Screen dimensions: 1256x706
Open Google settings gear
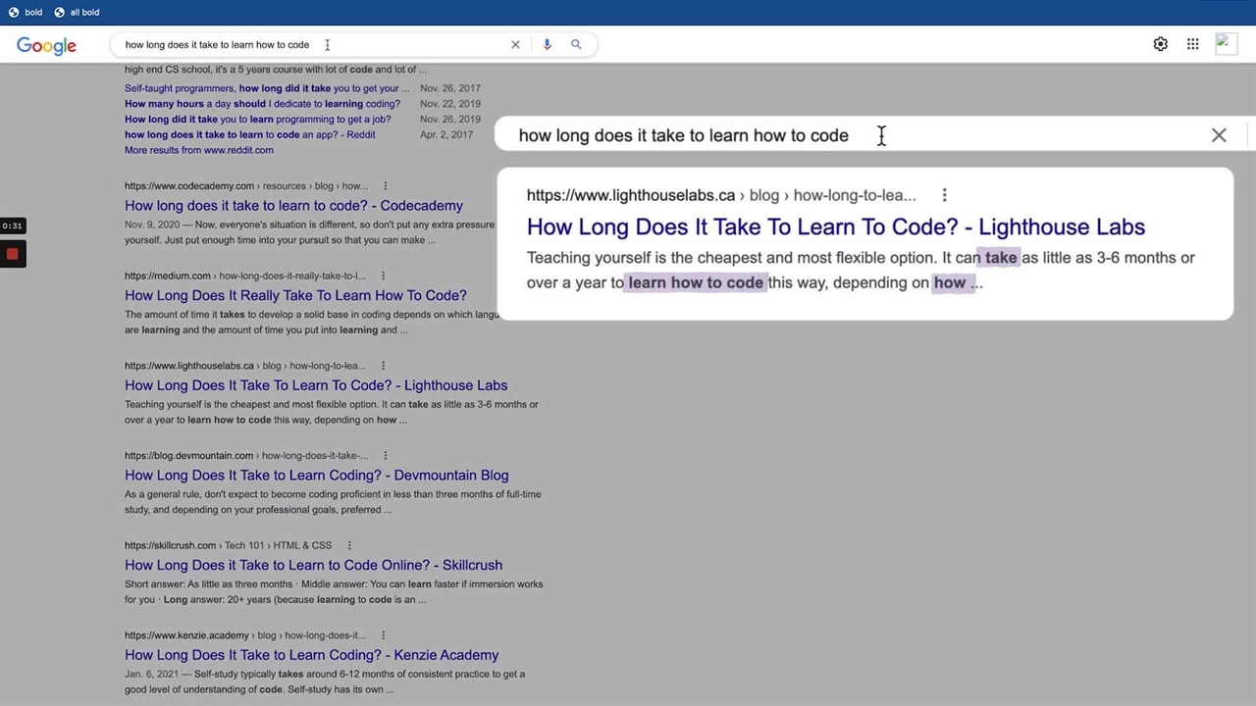tap(1160, 44)
